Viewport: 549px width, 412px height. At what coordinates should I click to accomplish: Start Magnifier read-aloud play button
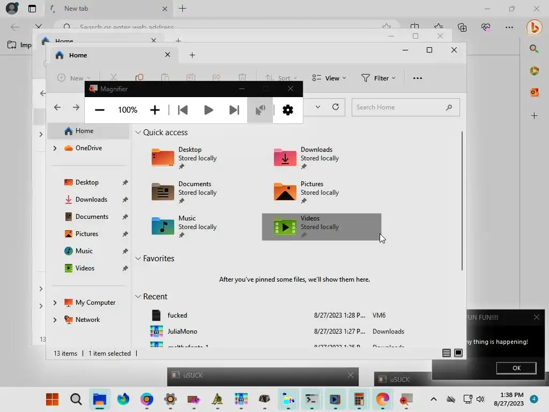click(209, 110)
